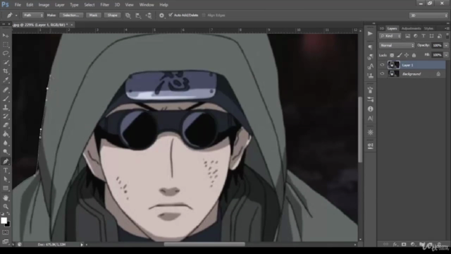
Task: Open the Filter menu
Action: (x=104, y=5)
